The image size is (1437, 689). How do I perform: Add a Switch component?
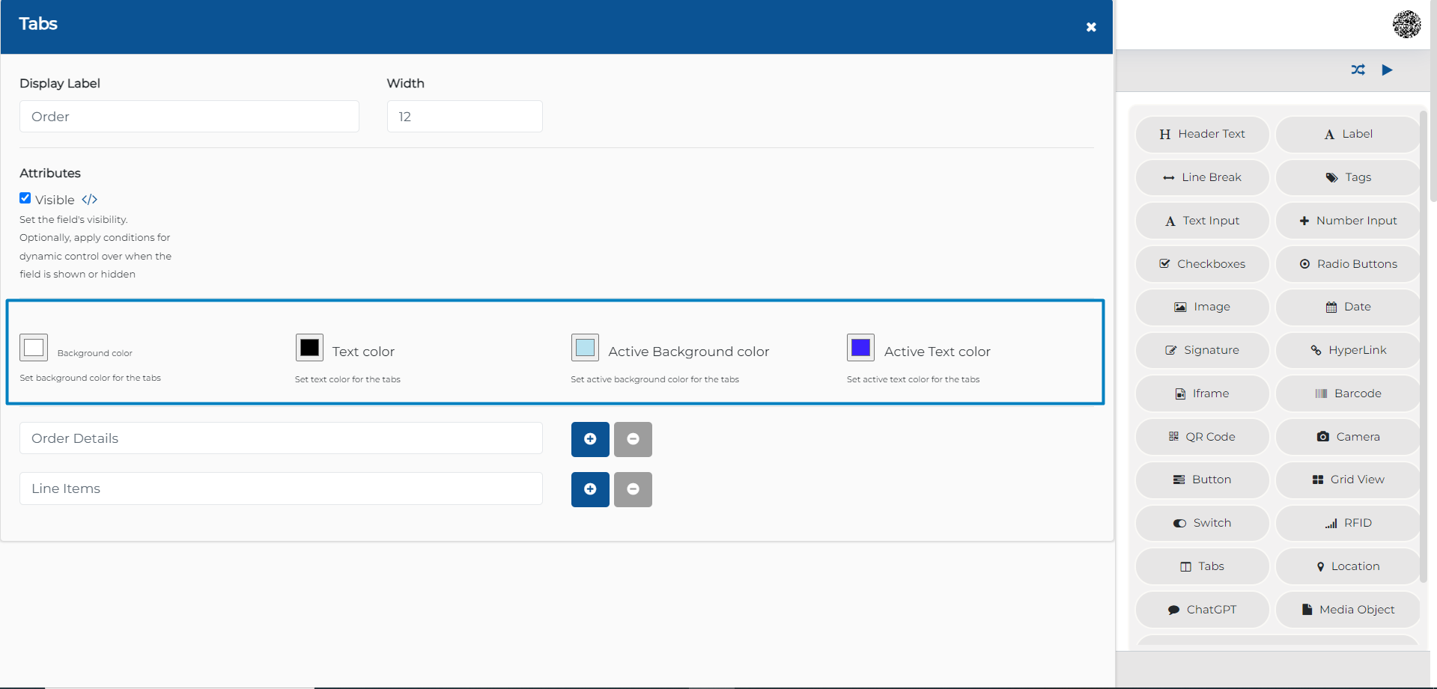[1202, 524]
